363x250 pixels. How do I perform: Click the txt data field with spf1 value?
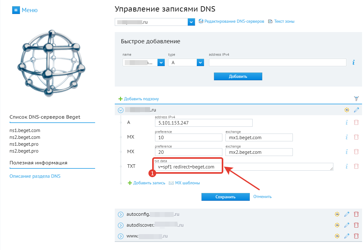tap(244, 167)
